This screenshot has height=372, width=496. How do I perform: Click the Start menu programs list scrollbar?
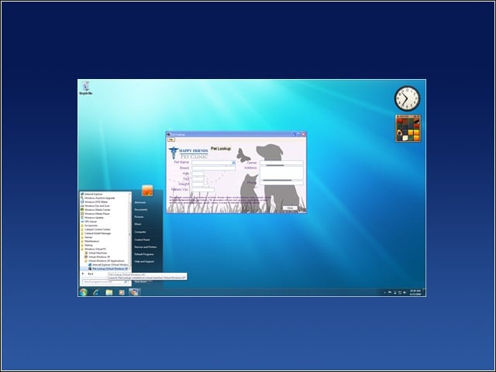pos(129,232)
